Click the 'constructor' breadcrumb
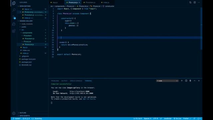 point(109,6)
